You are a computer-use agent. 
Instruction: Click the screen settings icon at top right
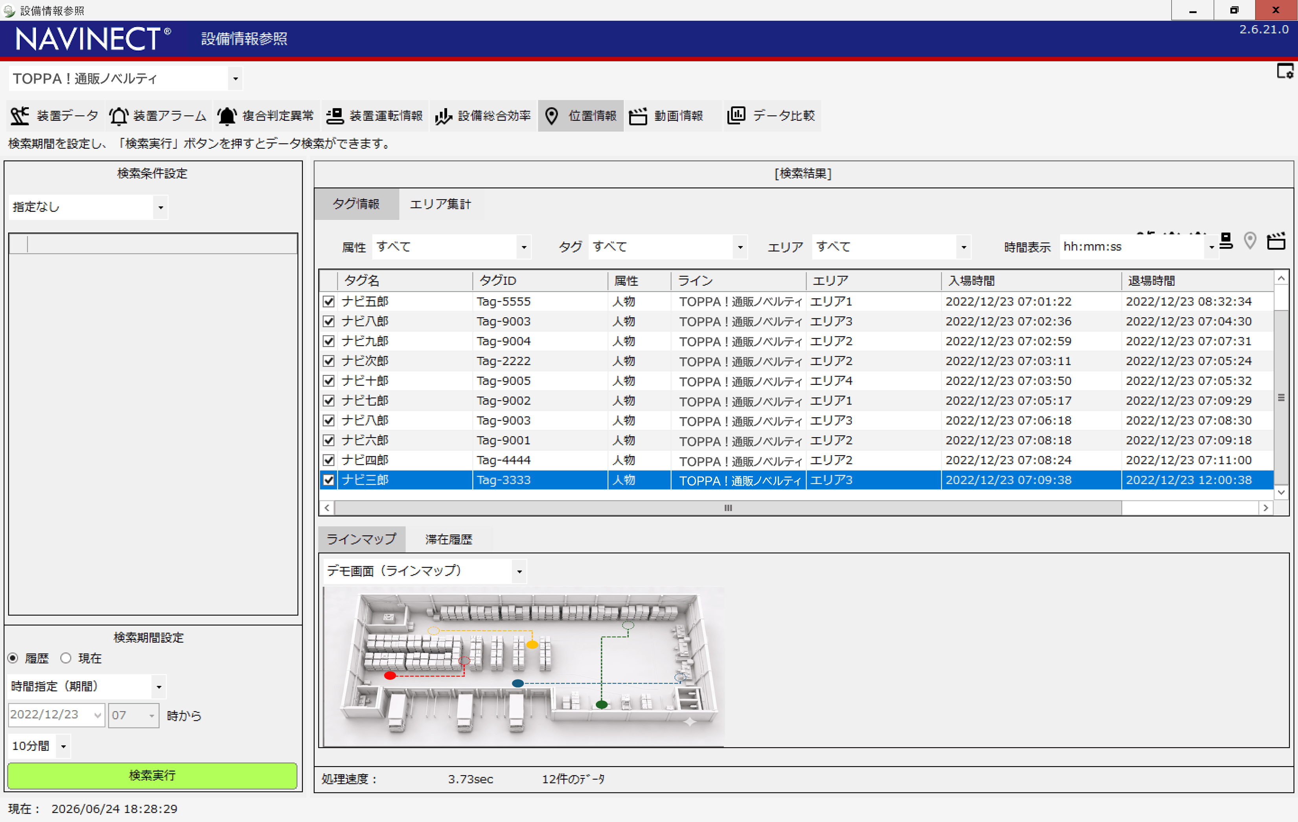tap(1285, 71)
